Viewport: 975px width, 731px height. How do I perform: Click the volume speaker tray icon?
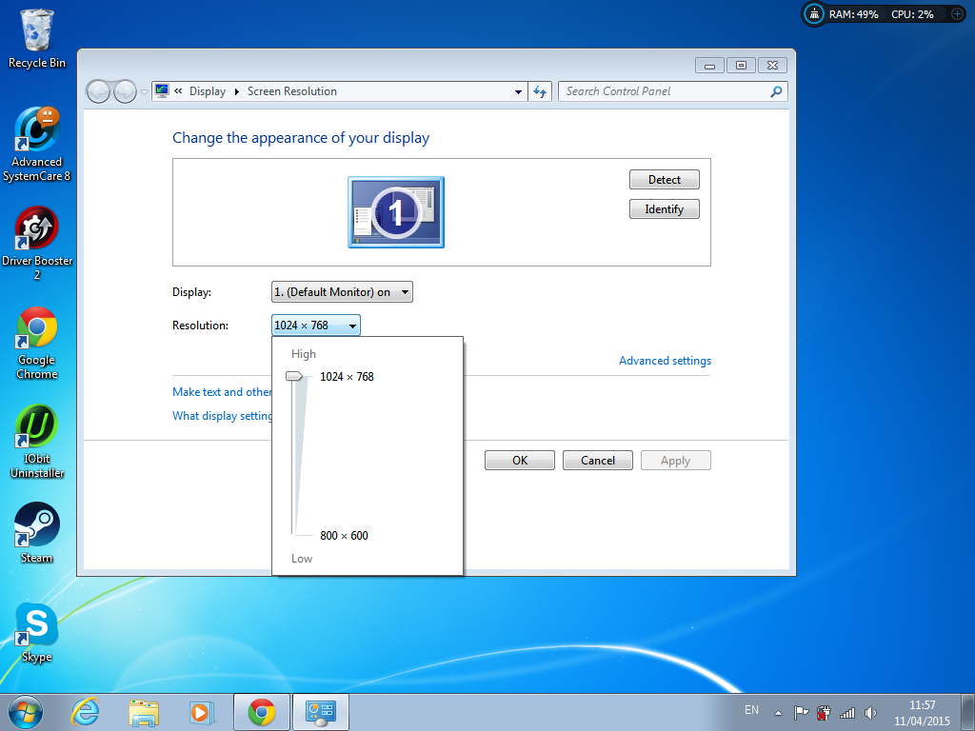(x=870, y=712)
